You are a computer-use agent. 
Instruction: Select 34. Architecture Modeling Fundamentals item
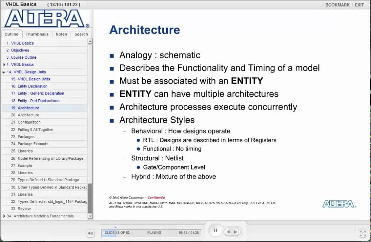click(x=40, y=216)
